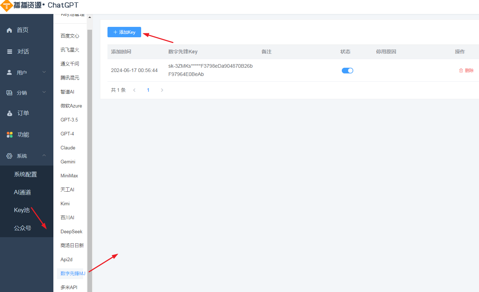Screen dimensions: 479x292
Task: Collapse the 系统 menu chevron
Action: coord(44,155)
